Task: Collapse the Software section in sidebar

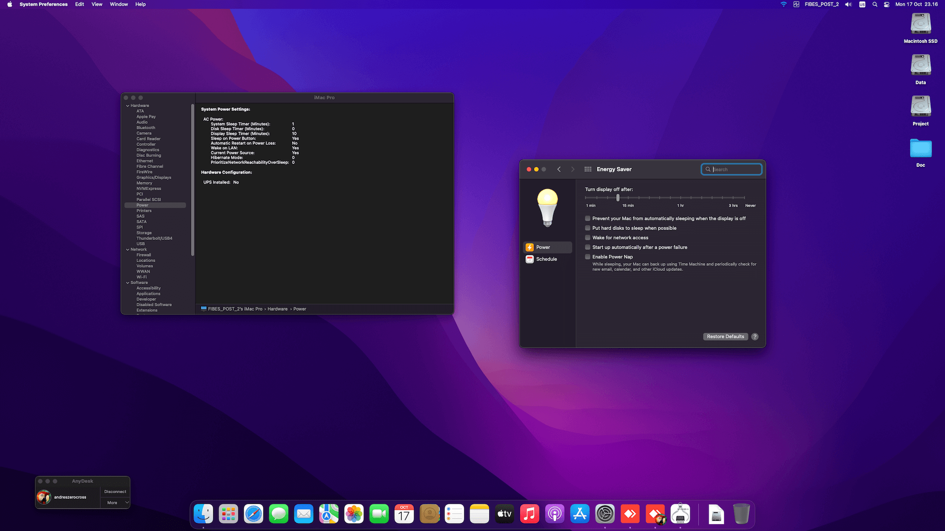Action: tap(127, 283)
